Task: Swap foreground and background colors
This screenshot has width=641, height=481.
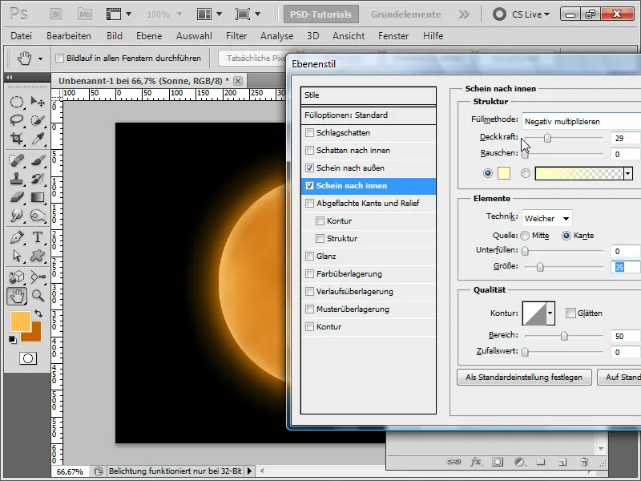Action: pos(38,313)
